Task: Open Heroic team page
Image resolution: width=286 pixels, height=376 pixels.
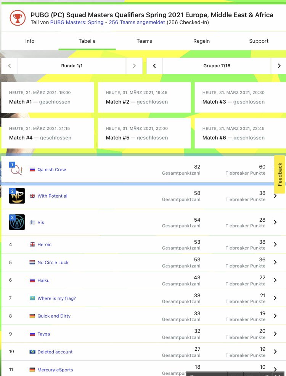Action: coord(45,244)
